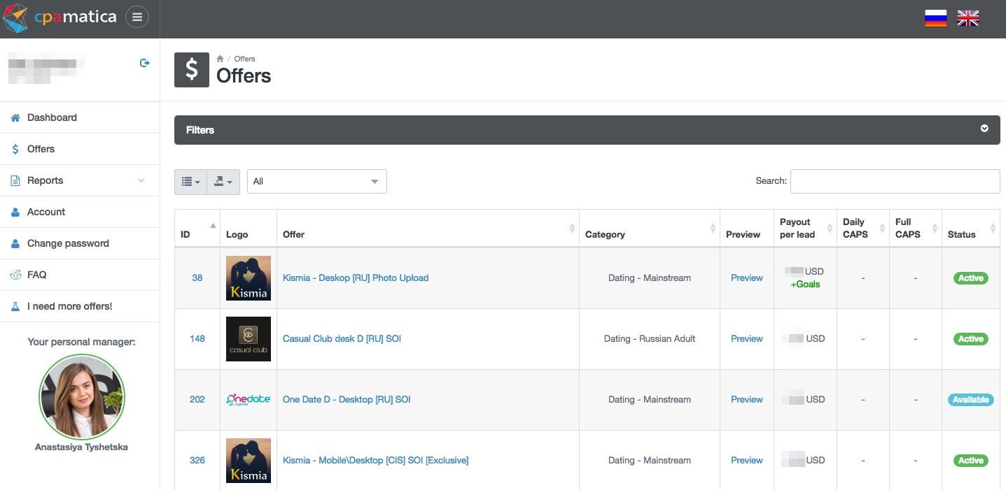The image size is (1006, 490).
Task: Open the All category dropdown
Action: pyautogui.click(x=316, y=182)
